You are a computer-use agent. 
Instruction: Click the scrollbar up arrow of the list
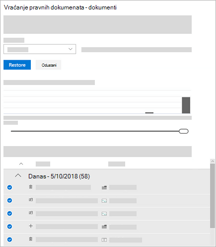pos(213,161)
